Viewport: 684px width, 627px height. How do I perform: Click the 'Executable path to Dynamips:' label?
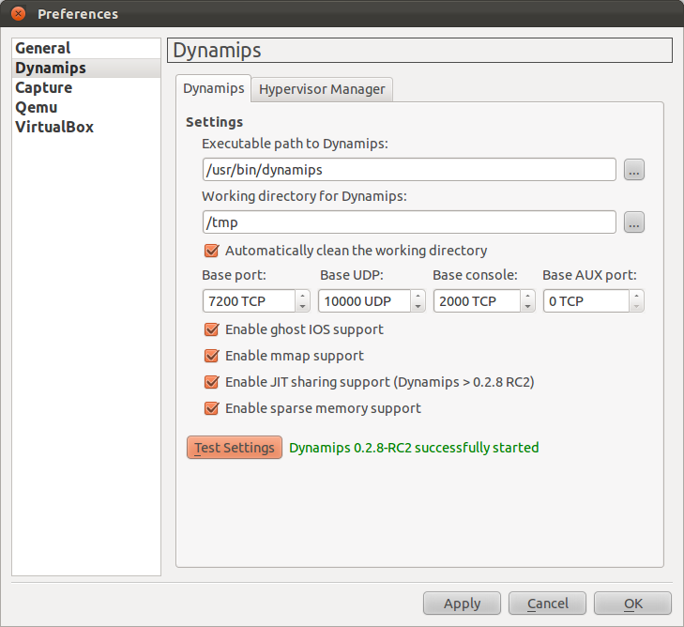pos(295,144)
